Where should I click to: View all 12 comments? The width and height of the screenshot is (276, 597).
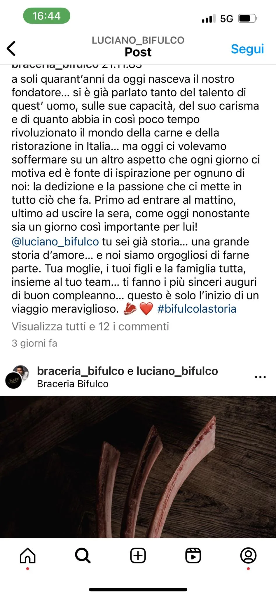[x=90, y=326]
